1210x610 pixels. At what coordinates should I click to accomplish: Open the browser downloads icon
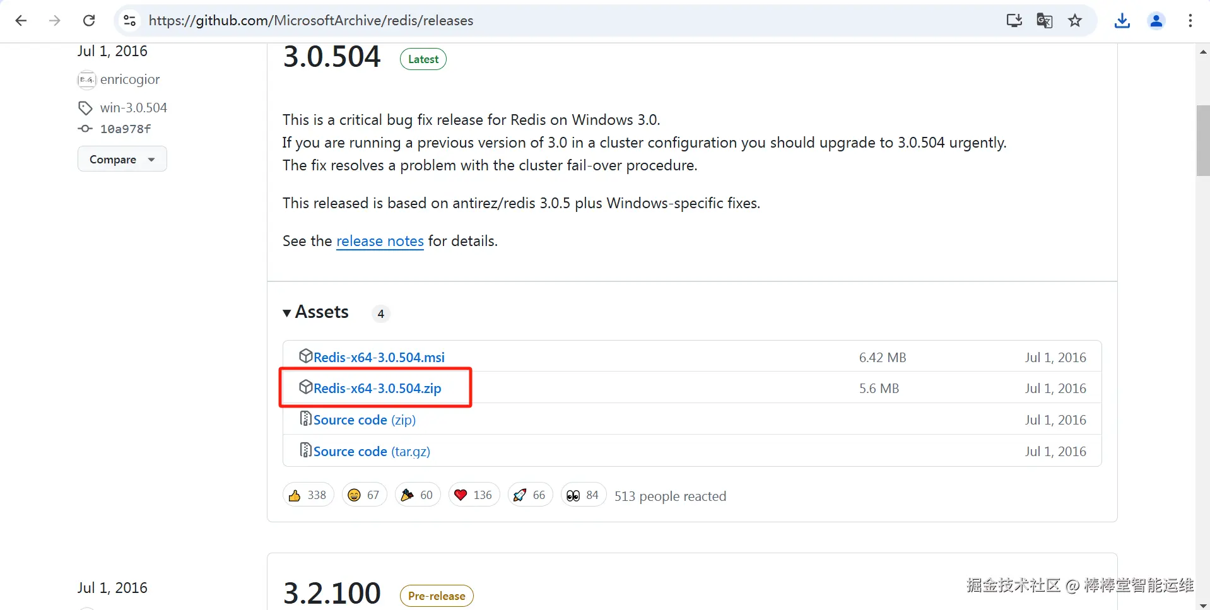tap(1122, 21)
